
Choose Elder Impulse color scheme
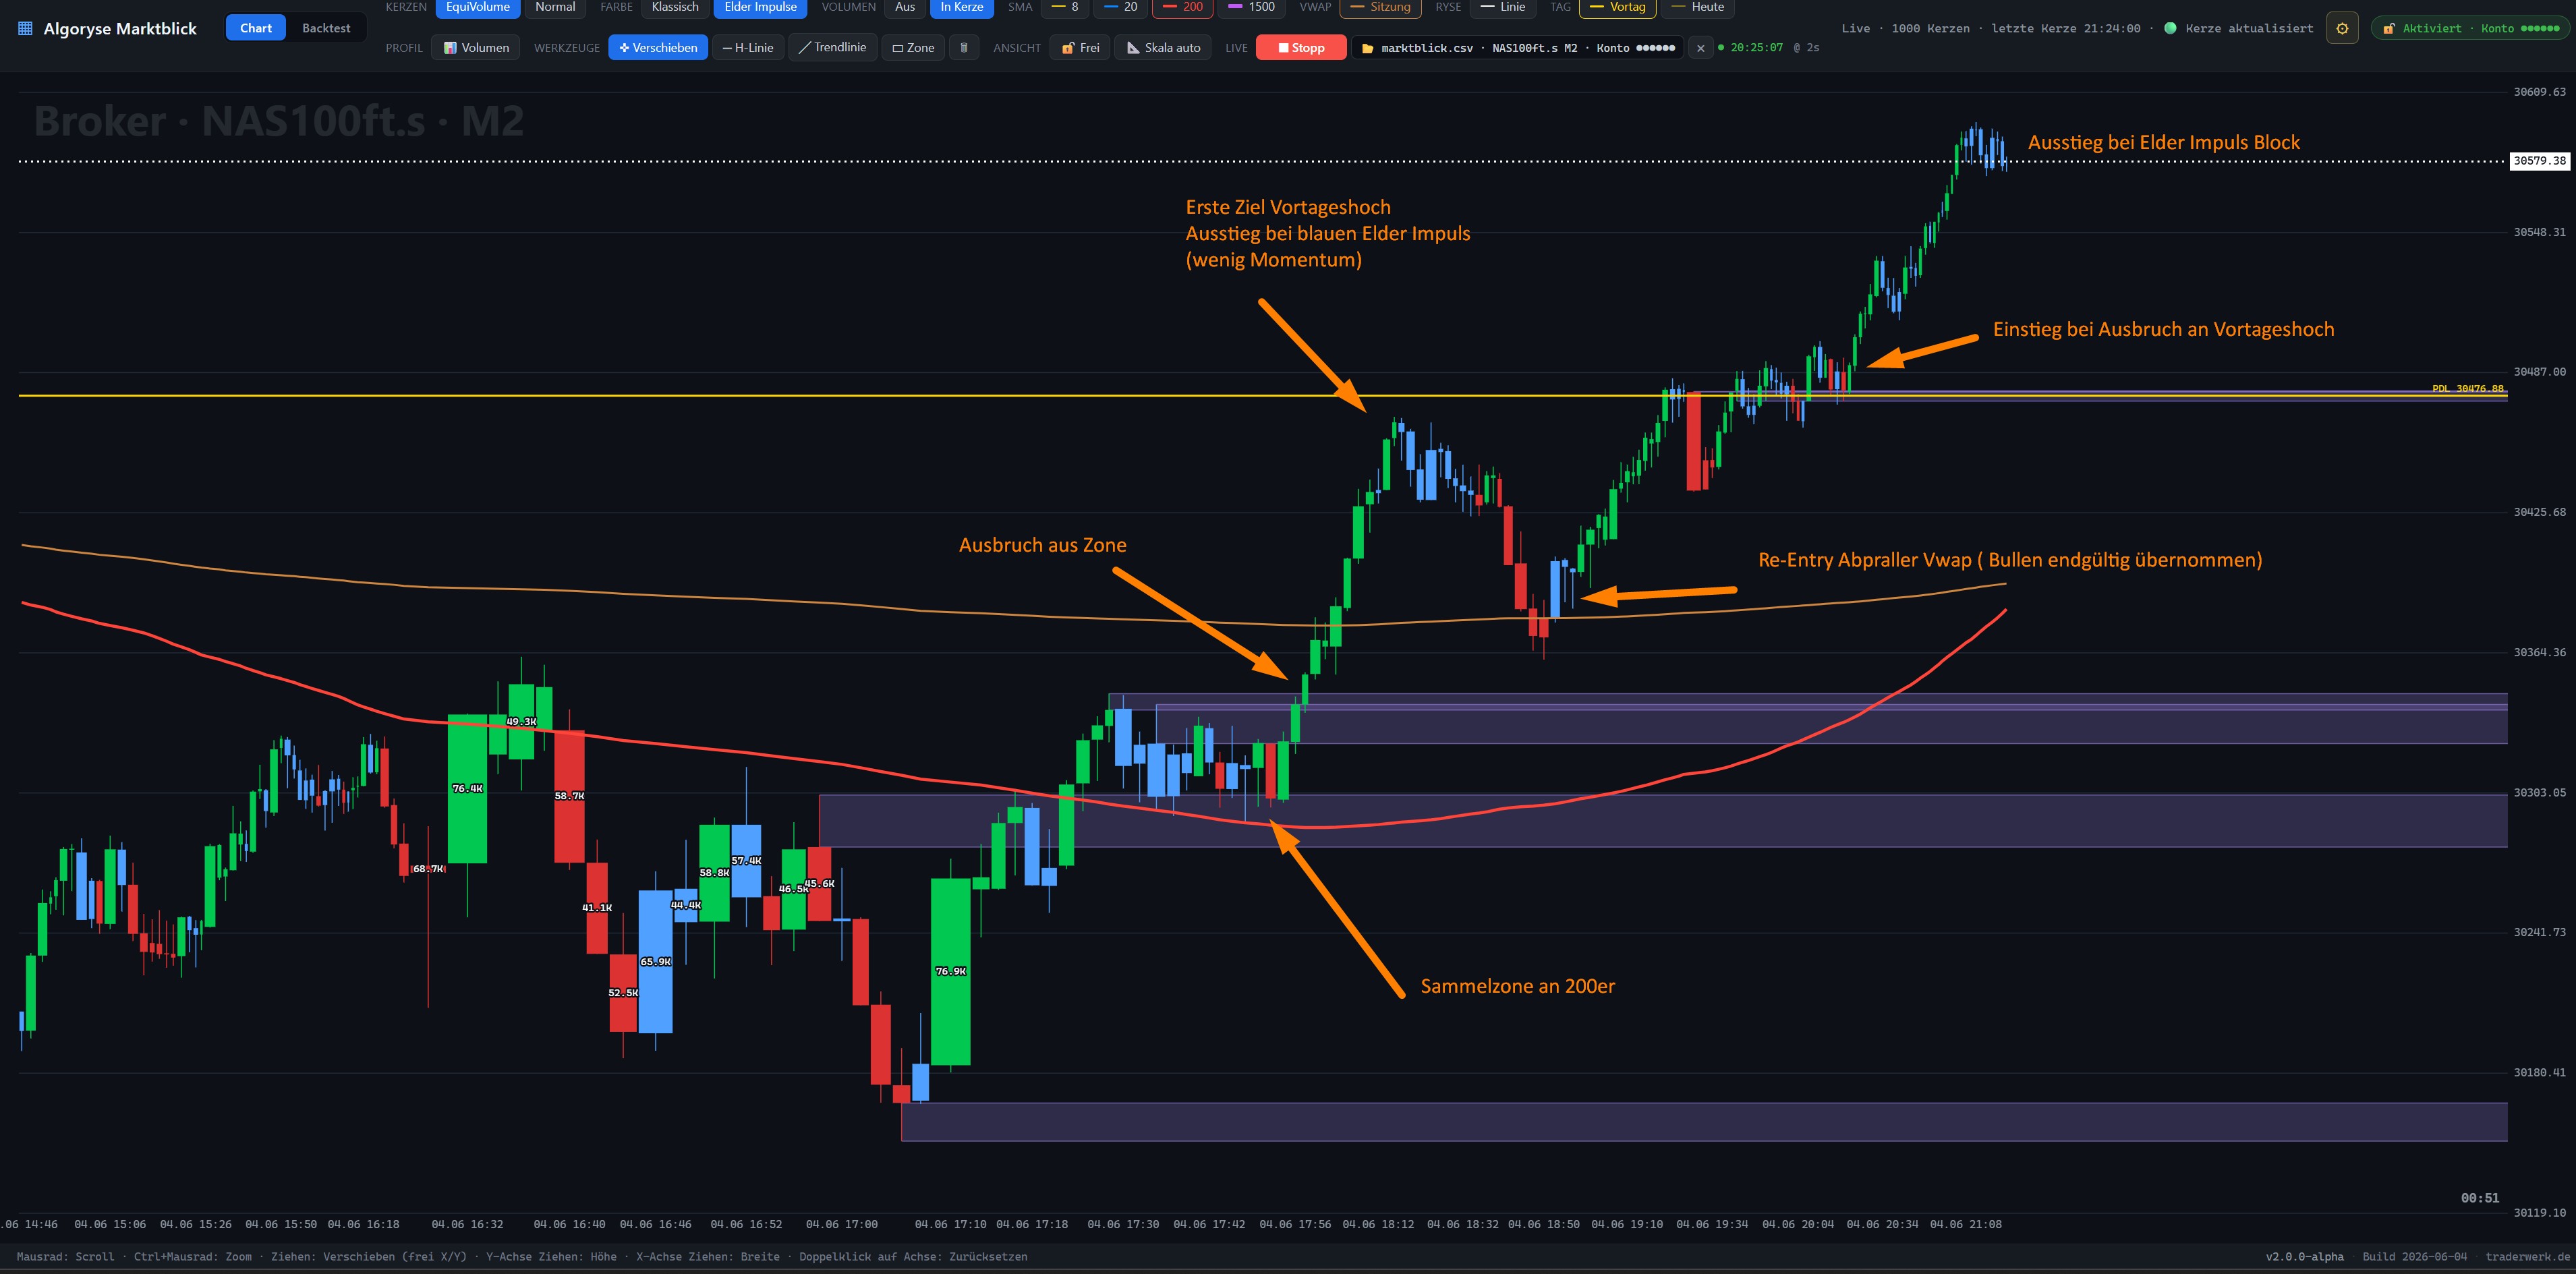tap(761, 7)
